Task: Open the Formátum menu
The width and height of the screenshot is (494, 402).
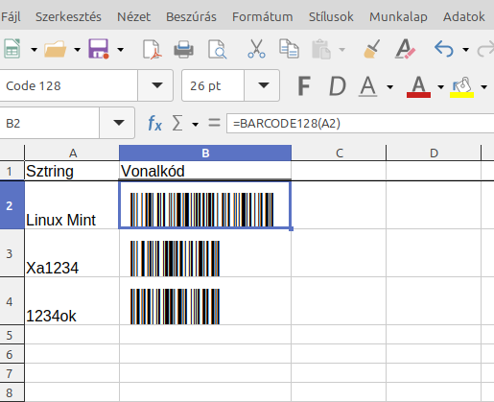Action: (x=263, y=16)
